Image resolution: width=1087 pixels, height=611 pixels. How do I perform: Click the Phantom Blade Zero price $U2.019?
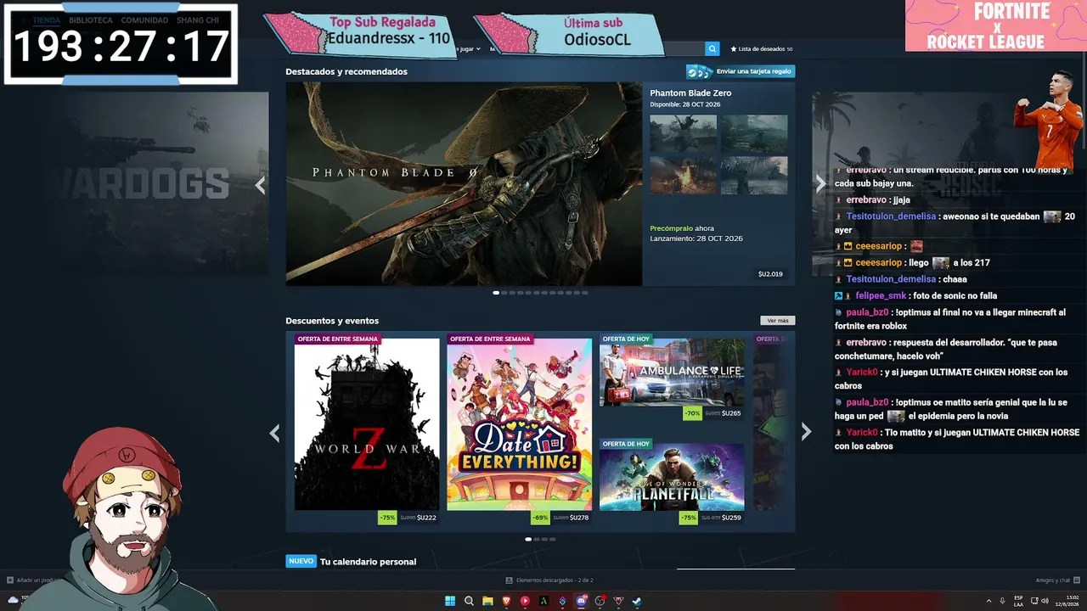(x=770, y=274)
